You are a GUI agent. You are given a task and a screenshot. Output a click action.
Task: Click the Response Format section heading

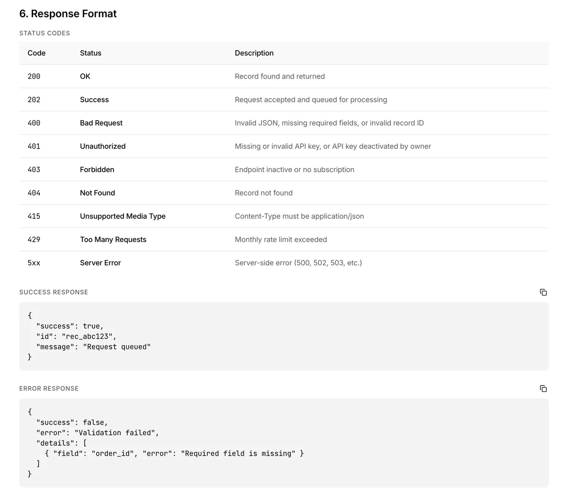pos(68,13)
